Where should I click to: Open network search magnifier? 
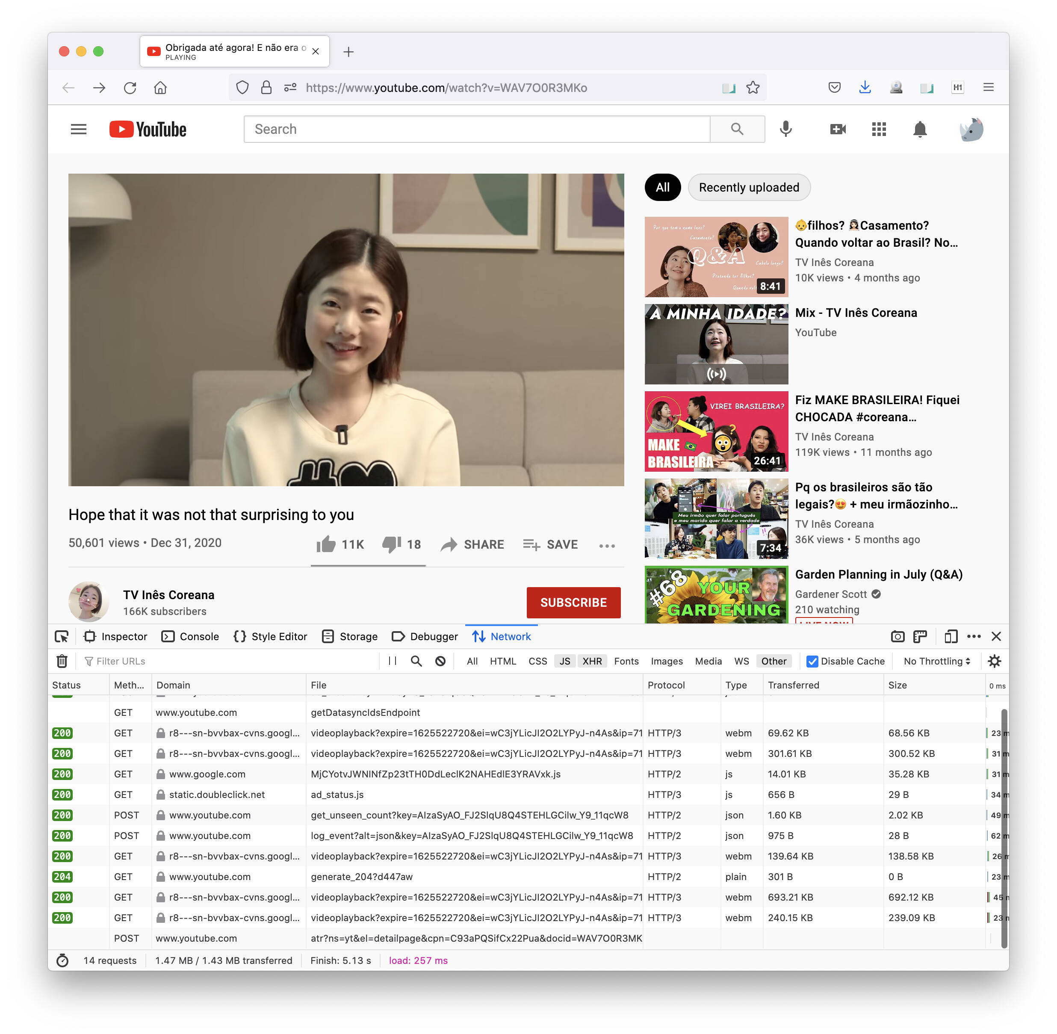click(416, 661)
